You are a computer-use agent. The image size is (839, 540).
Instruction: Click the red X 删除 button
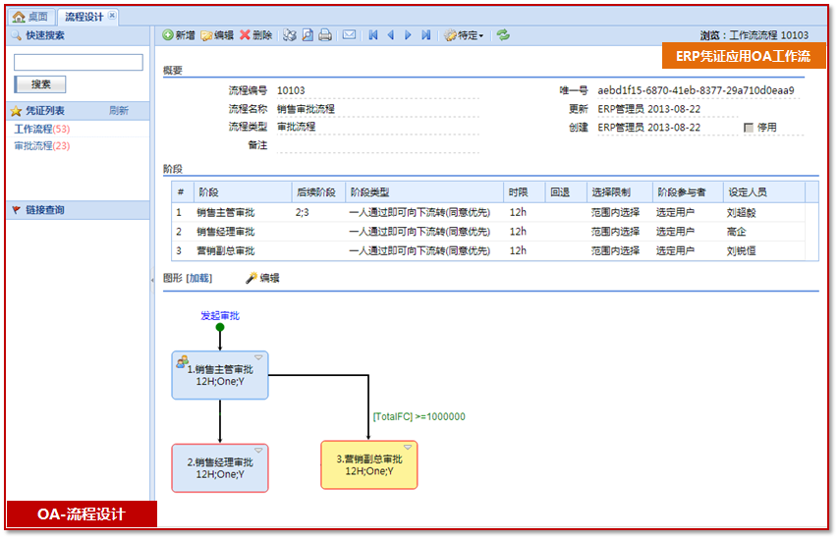(256, 35)
